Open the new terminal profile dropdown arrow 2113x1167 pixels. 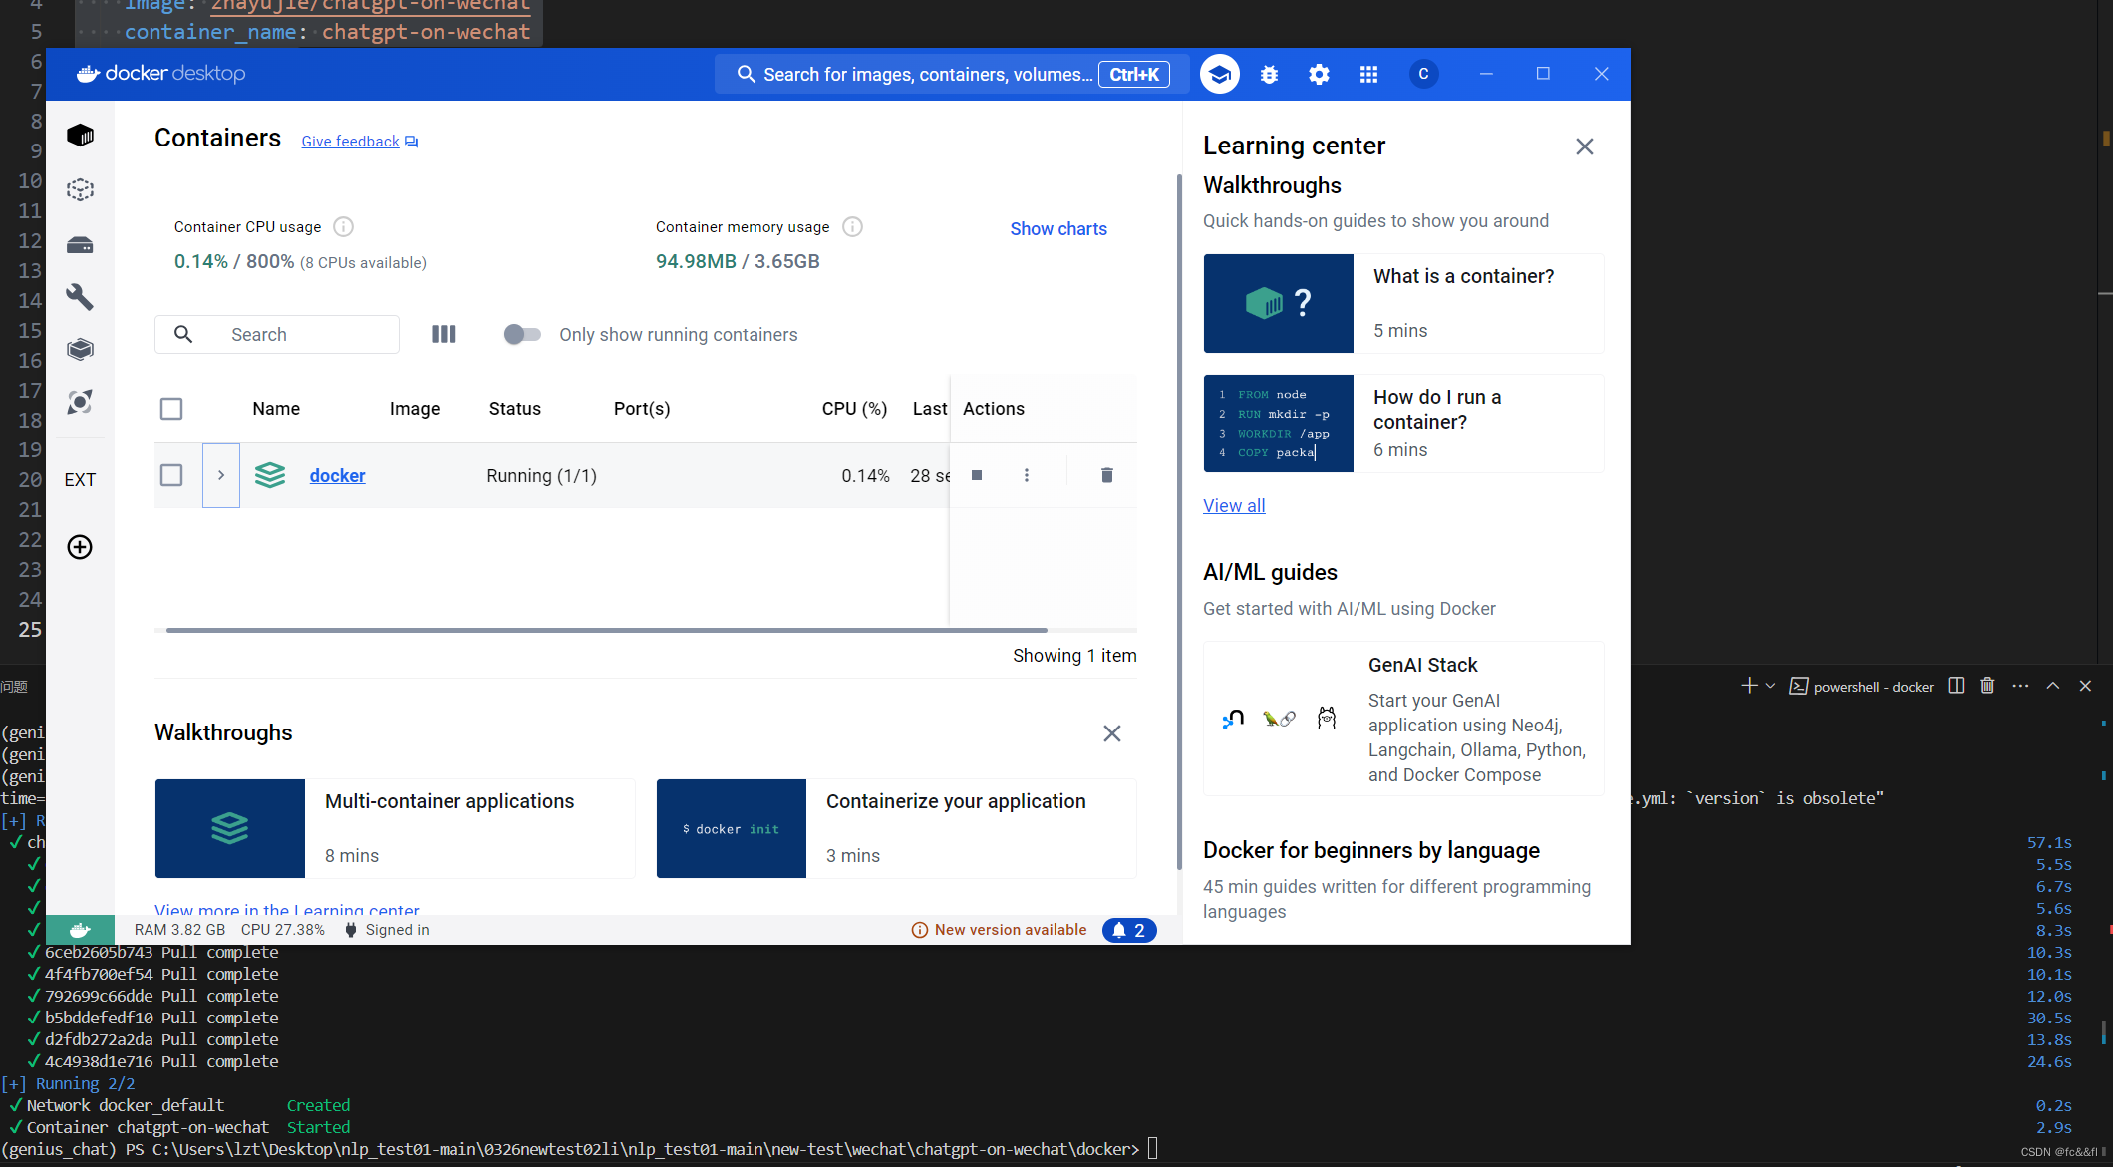pyautogui.click(x=1771, y=686)
